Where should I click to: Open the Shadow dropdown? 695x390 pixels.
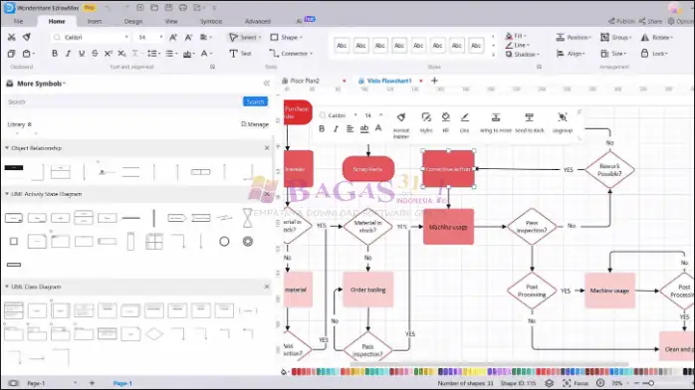point(522,55)
